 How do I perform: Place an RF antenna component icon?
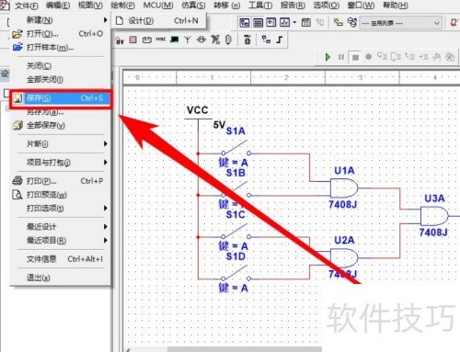[x=188, y=40]
